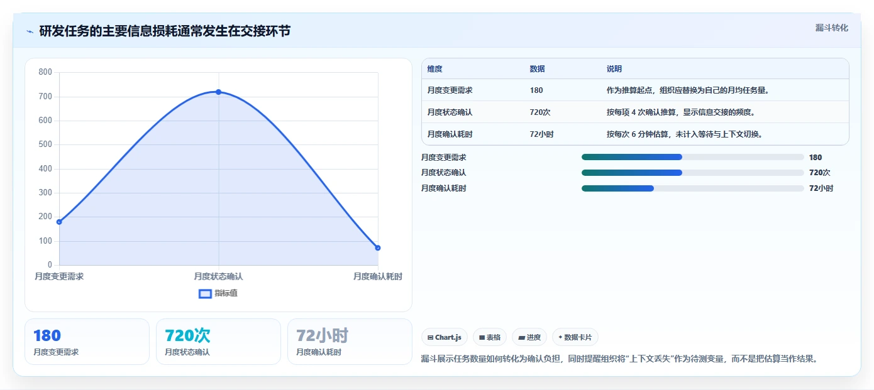Click the description starting 按每次 6 分钟估算
Viewport: 874px width, 390px height.
pos(685,134)
